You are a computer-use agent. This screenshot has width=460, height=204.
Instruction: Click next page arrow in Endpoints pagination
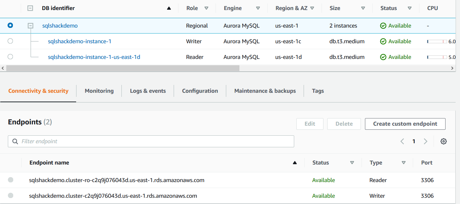click(x=425, y=141)
